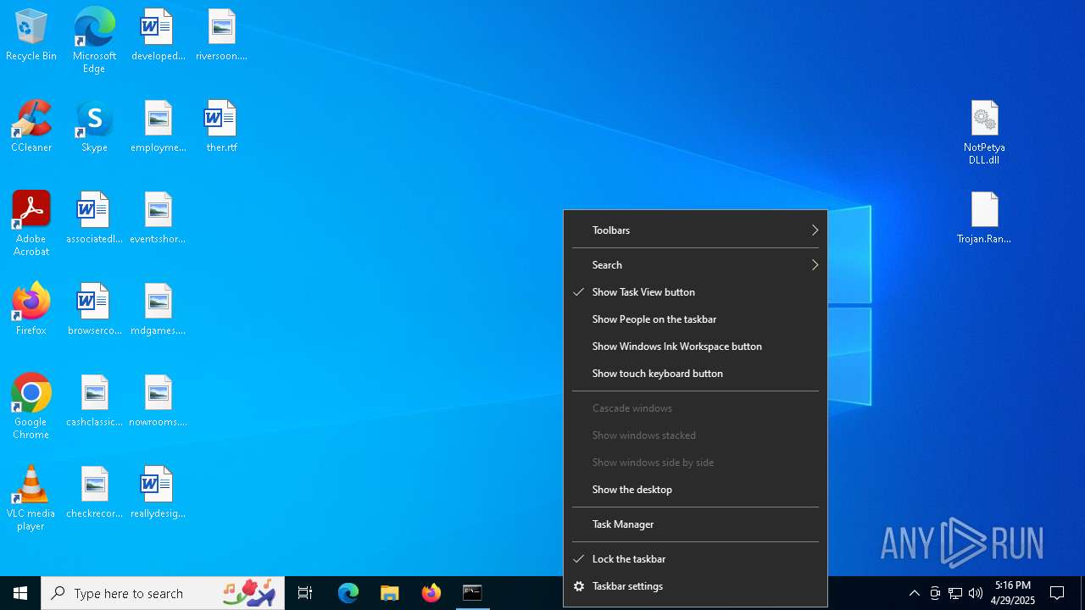Select the browserco... Word document icon
The width and height of the screenshot is (1085, 610).
point(94,310)
